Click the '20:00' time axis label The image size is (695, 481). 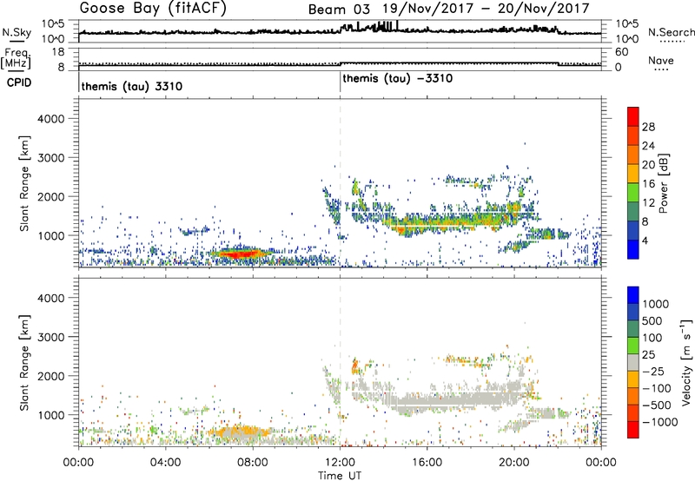(x=514, y=463)
